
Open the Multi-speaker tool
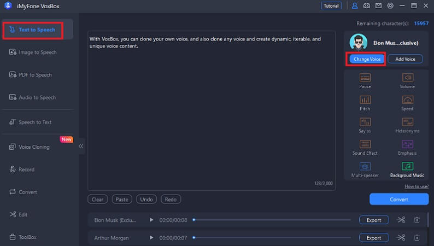tap(365, 169)
